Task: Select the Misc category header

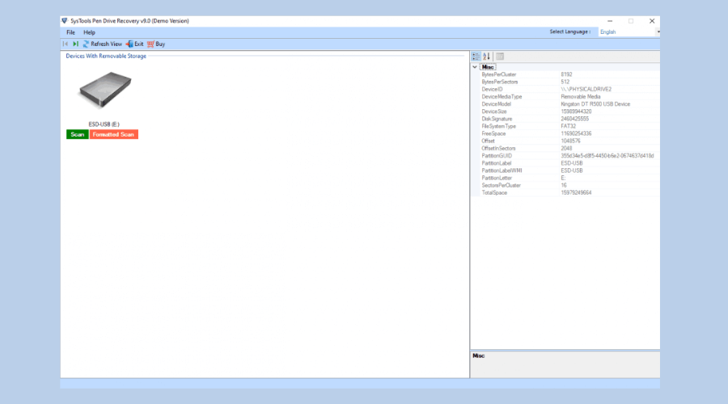Action: [488, 67]
